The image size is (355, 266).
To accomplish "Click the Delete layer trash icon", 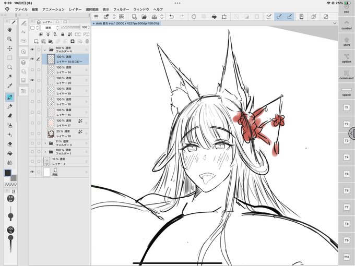I will tap(87, 41).
